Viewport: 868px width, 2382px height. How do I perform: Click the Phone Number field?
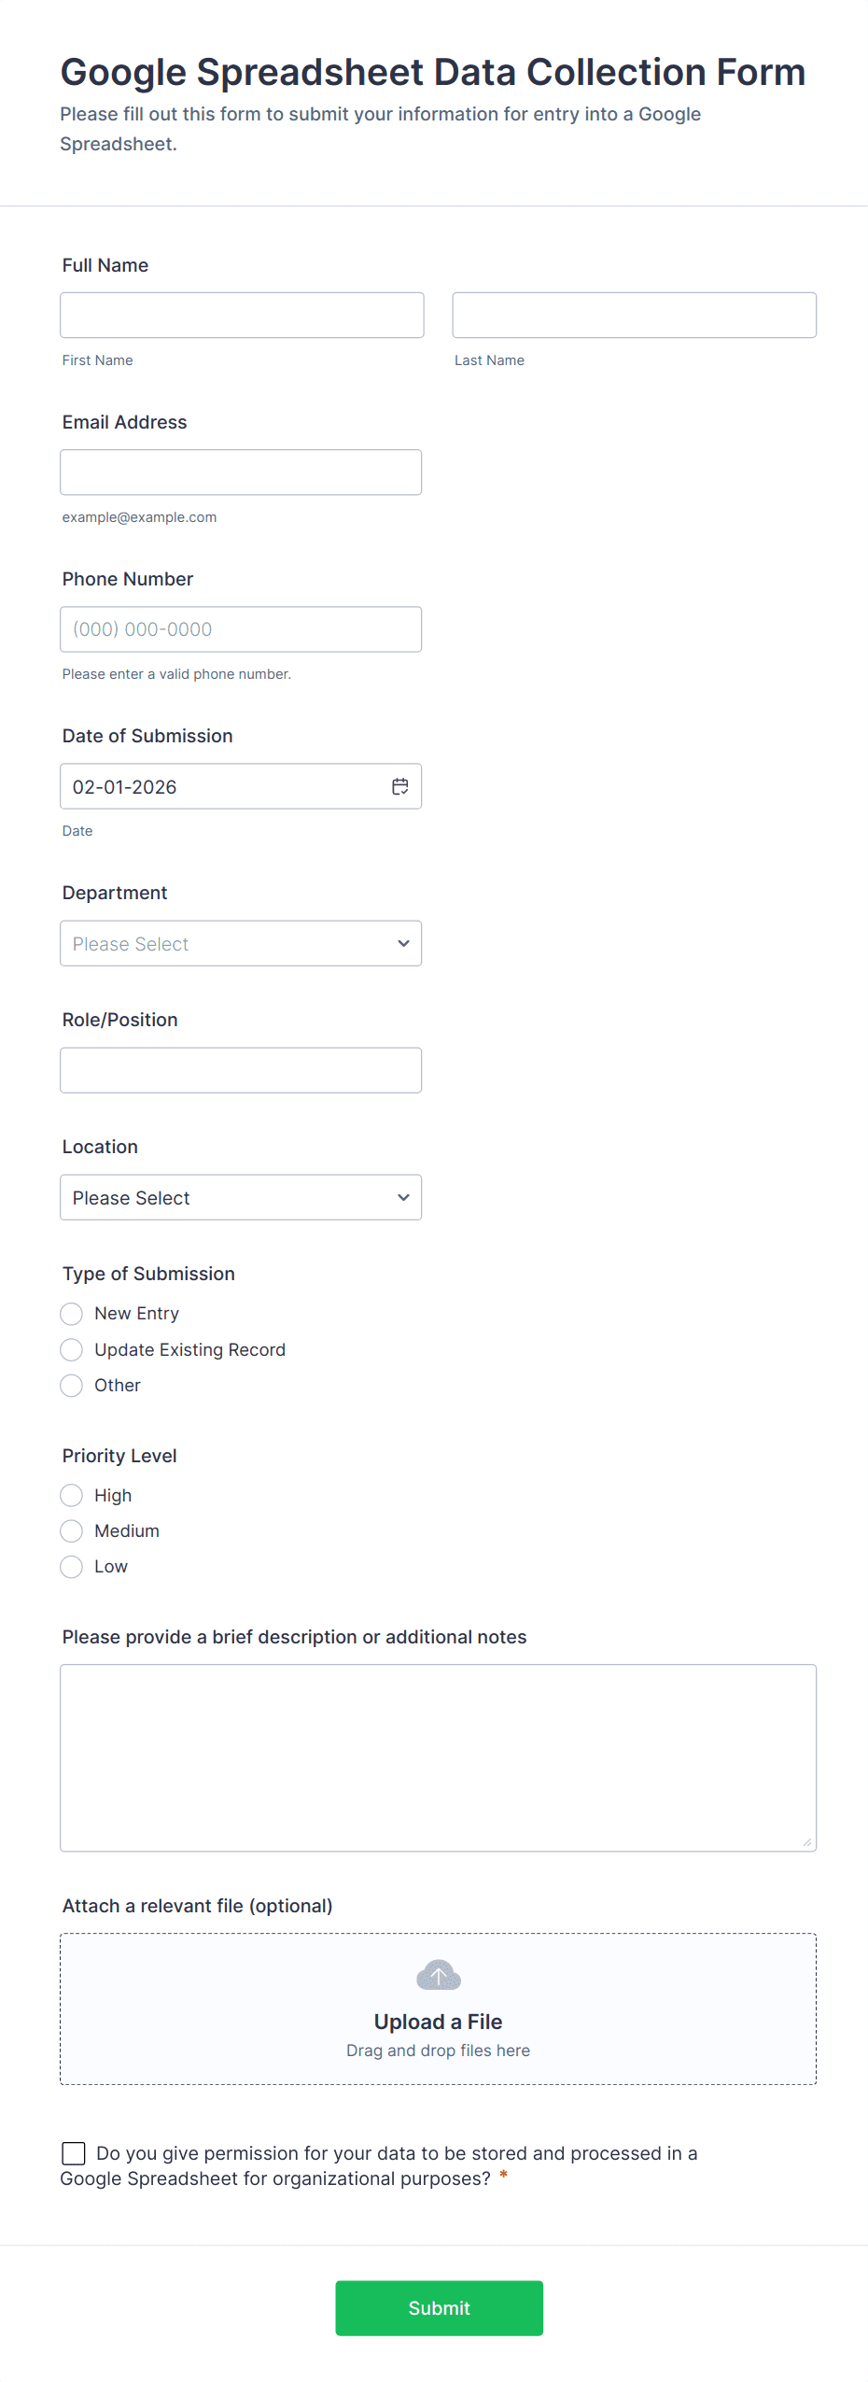pyautogui.click(x=241, y=628)
